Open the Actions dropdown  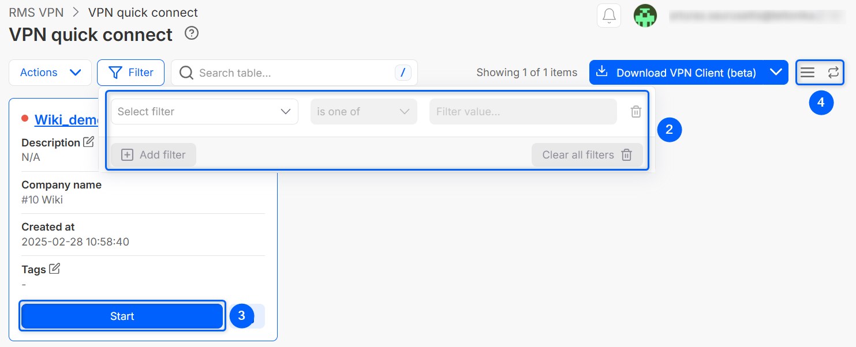point(50,73)
